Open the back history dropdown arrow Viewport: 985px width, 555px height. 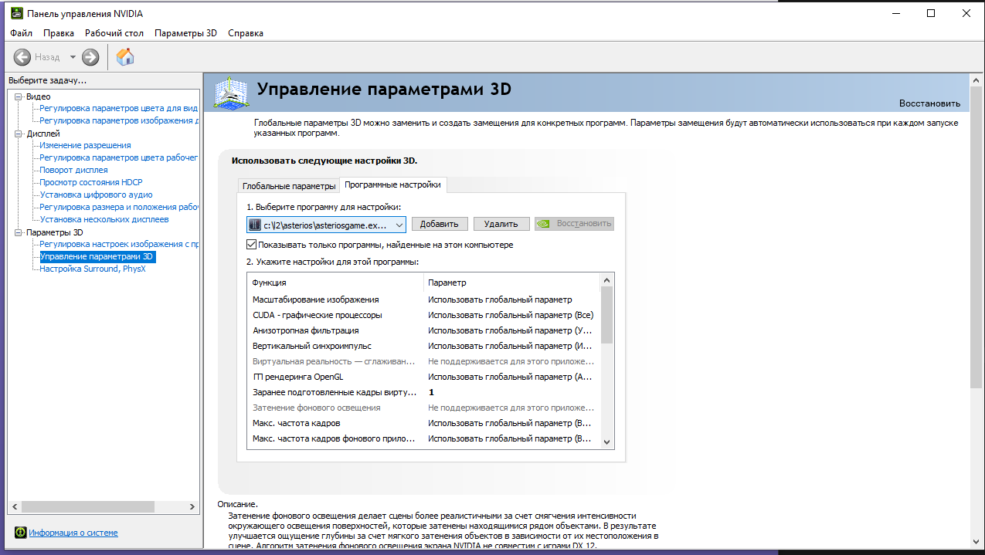[x=73, y=57]
